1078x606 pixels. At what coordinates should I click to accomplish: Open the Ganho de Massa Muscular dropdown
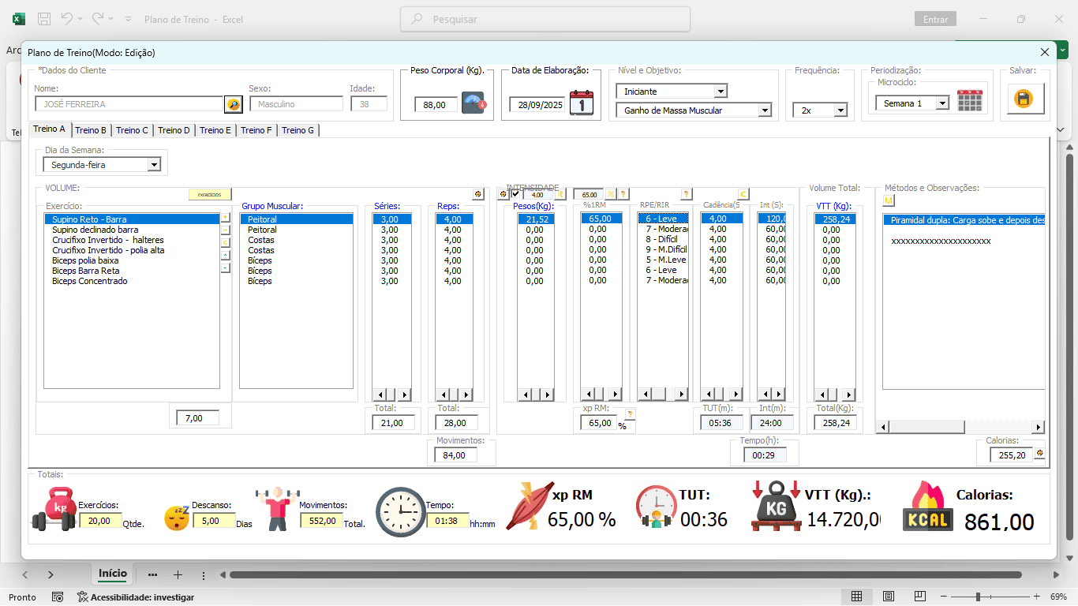764,110
